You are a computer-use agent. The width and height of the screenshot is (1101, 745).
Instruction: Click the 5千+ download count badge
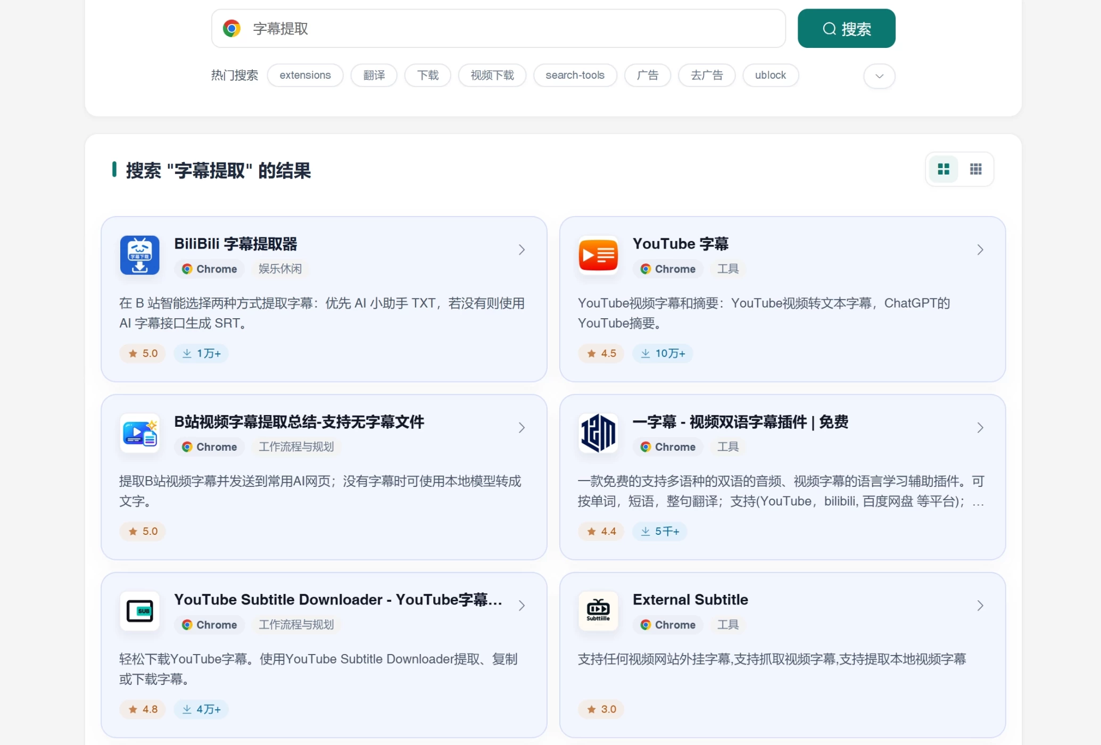(660, 531)
